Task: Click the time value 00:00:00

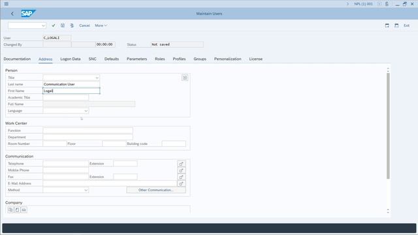Action: [105, 44]
